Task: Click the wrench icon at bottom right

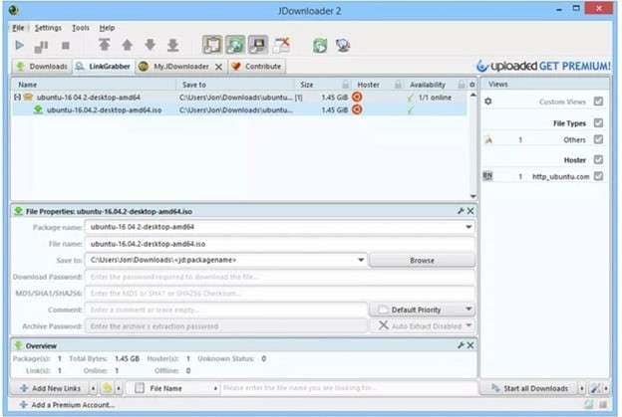Action: click(x=595, y=388)
